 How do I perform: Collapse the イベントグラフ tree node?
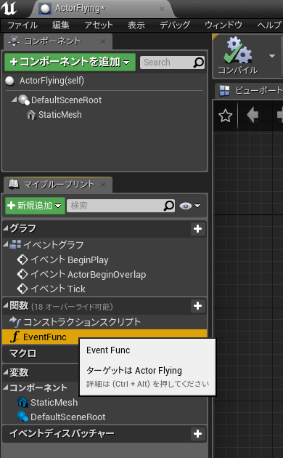tap(6, 244)
